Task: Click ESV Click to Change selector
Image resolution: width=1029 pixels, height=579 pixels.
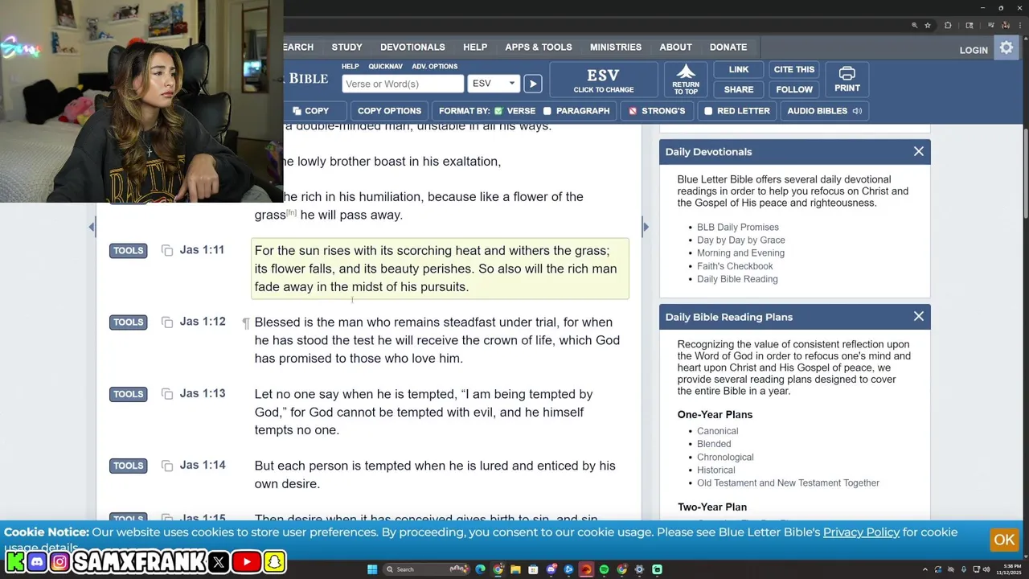Action: pos(604,80)
